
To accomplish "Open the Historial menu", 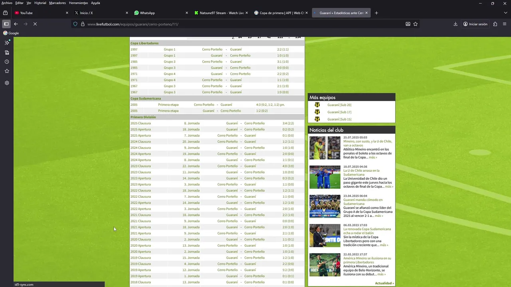I will [x=40, y=3].
